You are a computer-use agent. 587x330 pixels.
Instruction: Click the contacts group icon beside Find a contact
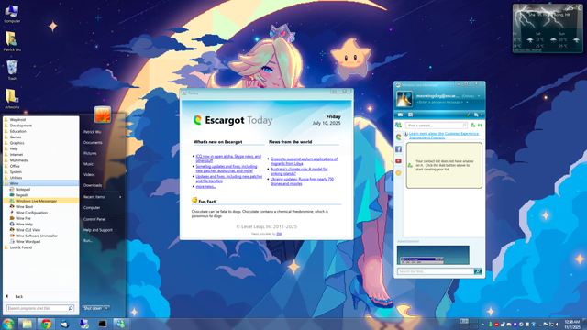398,125
